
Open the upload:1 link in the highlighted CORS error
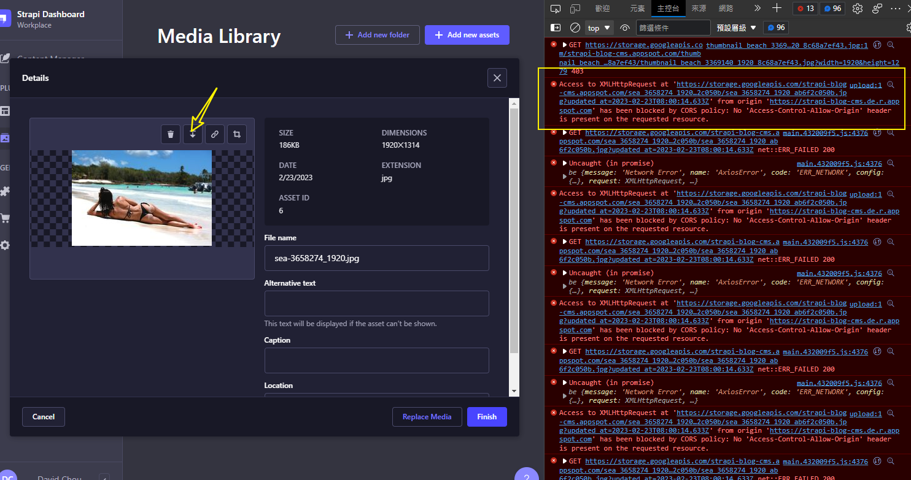pos(866,85)
